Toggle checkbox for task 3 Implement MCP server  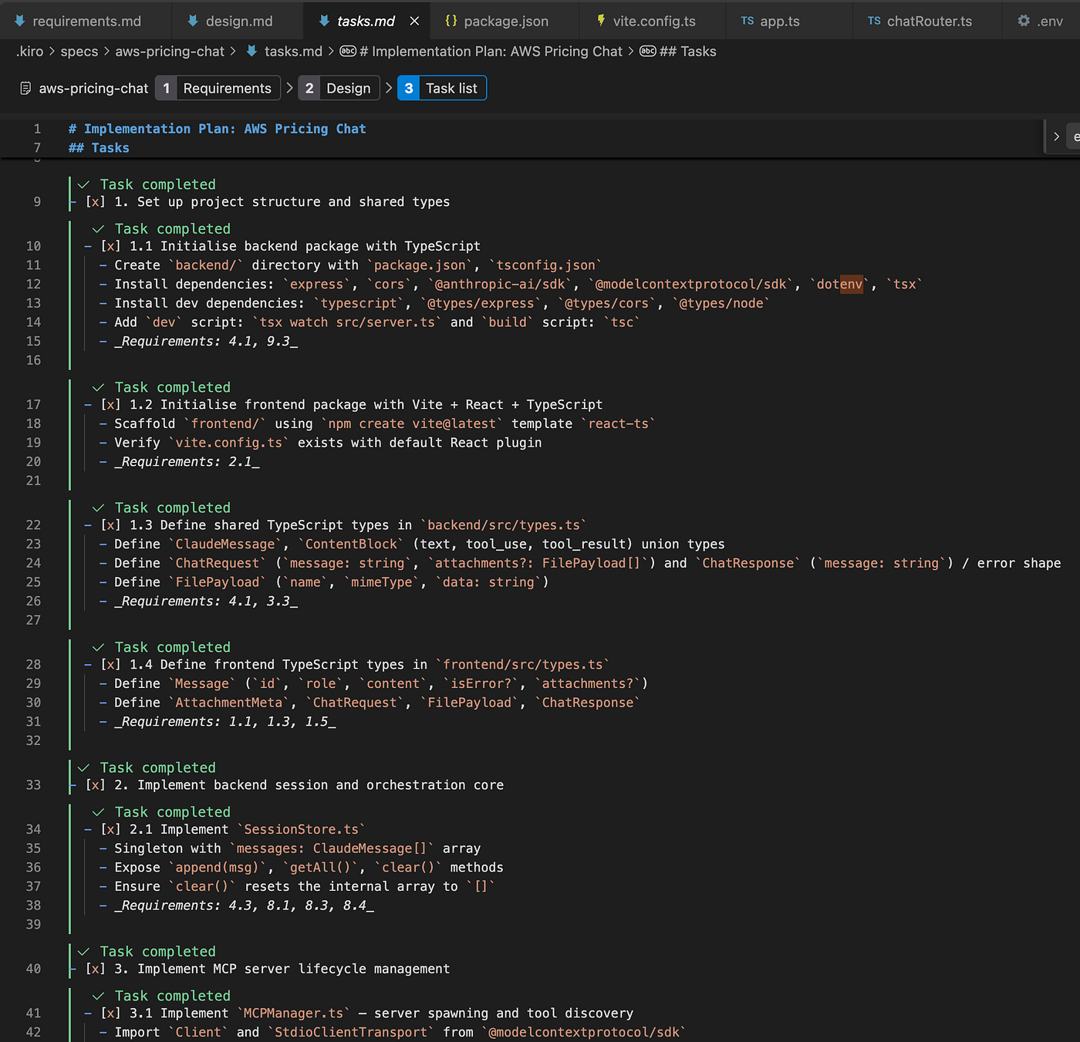(95, 969)
